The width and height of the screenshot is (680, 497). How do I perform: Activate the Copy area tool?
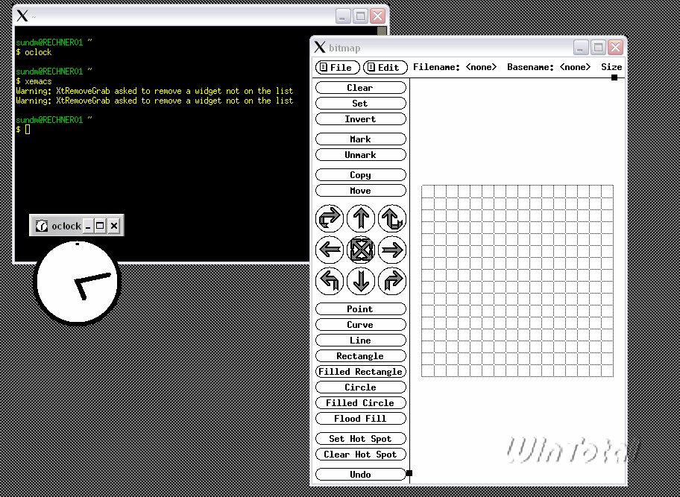point(361,174)
